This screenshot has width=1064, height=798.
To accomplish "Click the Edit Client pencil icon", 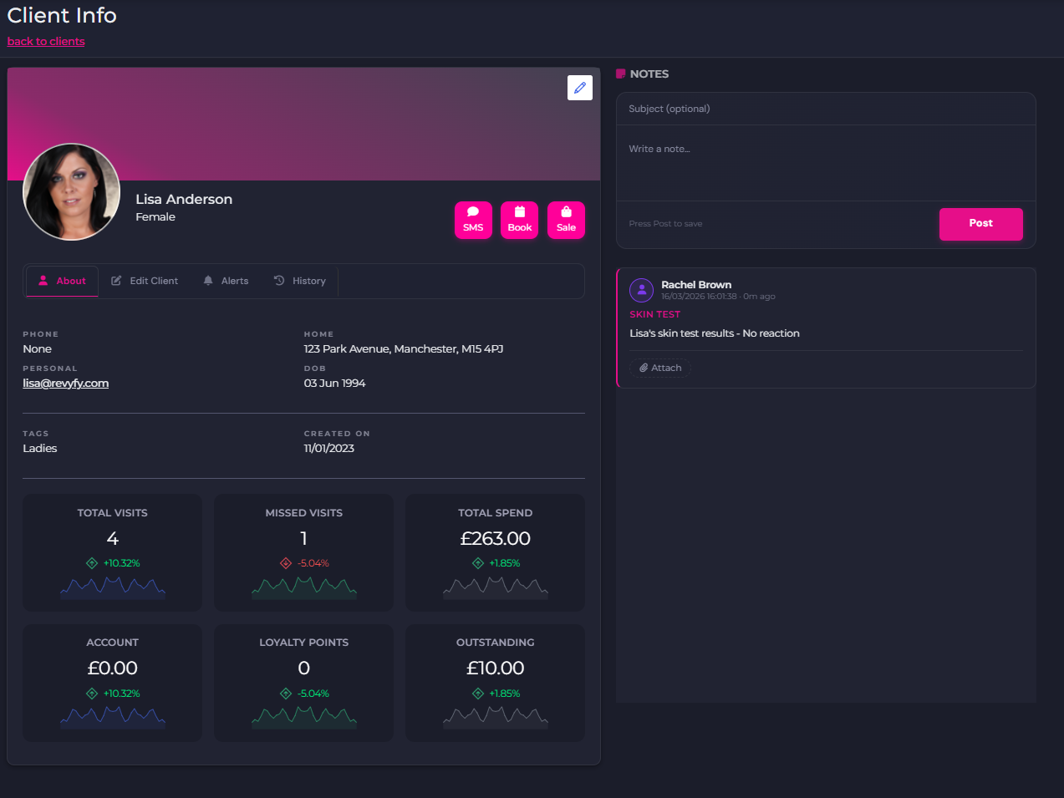I will (x=118, y=281).
